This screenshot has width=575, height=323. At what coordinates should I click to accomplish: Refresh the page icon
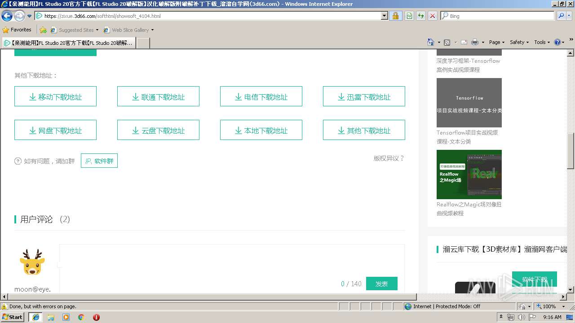click(x=421, y=16)
